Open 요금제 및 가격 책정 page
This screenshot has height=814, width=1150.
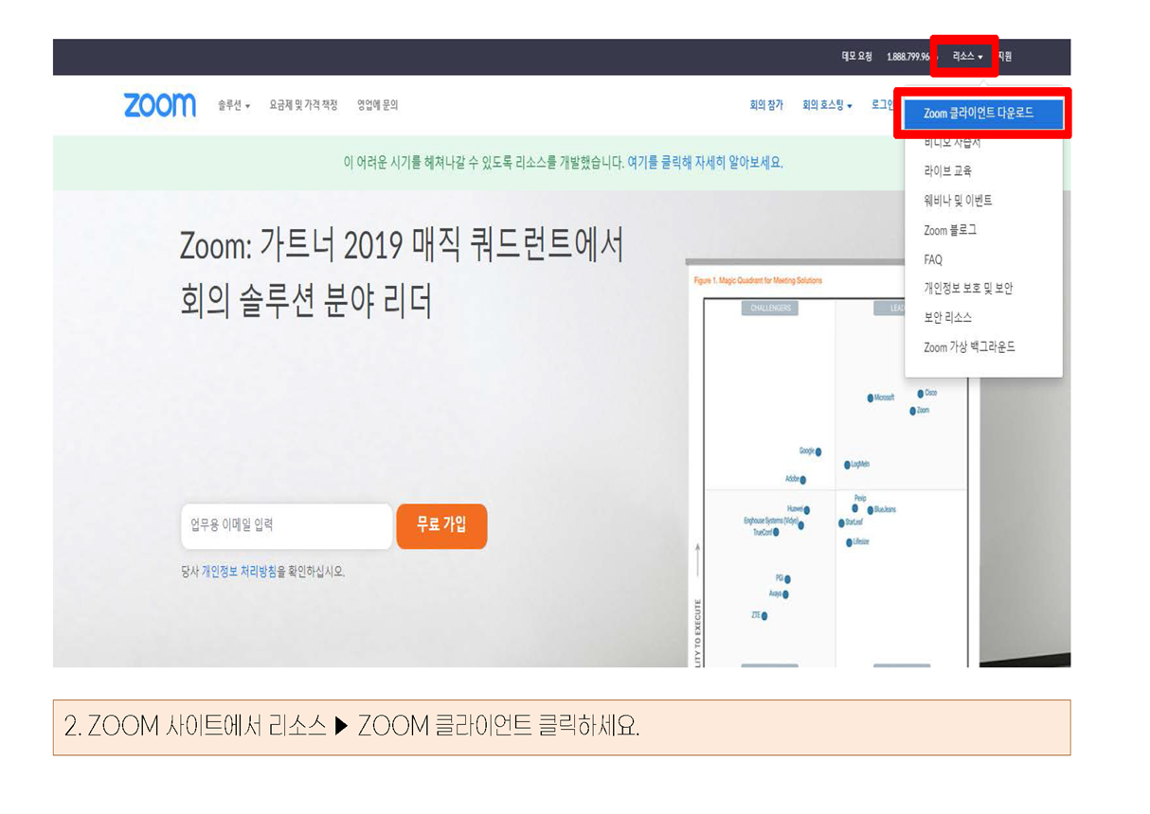[303, 106]
